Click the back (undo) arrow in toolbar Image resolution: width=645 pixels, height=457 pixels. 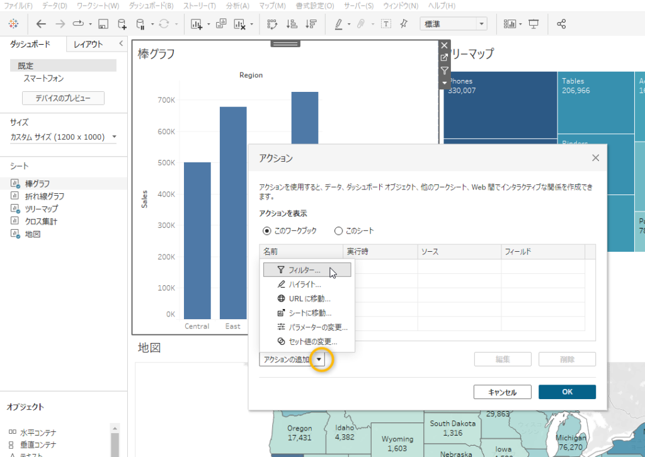coord(41,24)
